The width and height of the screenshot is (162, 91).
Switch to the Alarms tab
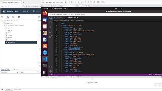pyautogui.click(x=15, y=69)
